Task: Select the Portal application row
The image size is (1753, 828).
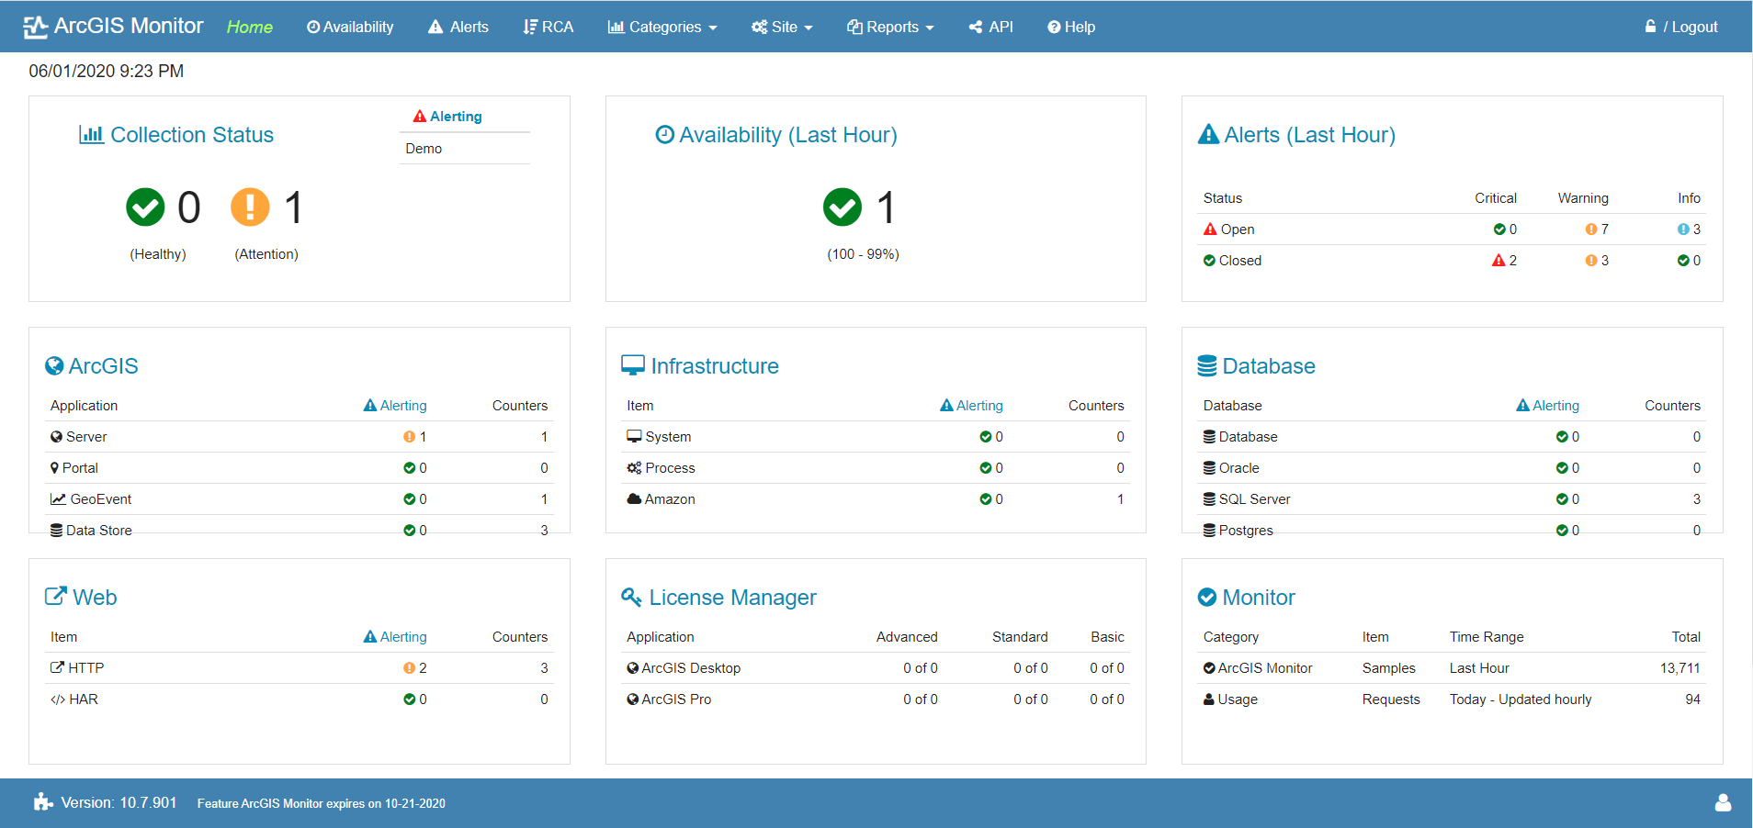Action: [299, 468]
